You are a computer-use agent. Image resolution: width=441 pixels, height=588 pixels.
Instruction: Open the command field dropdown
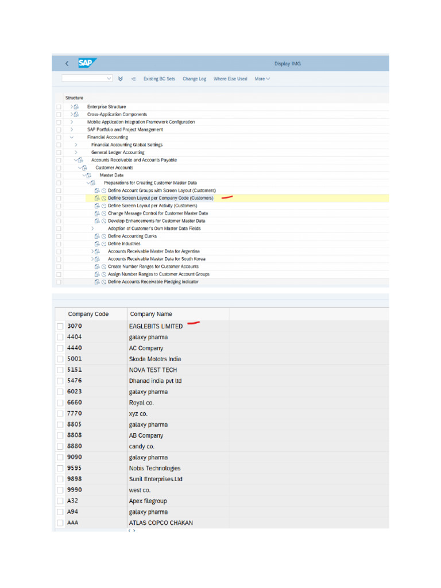coord(109,78)
